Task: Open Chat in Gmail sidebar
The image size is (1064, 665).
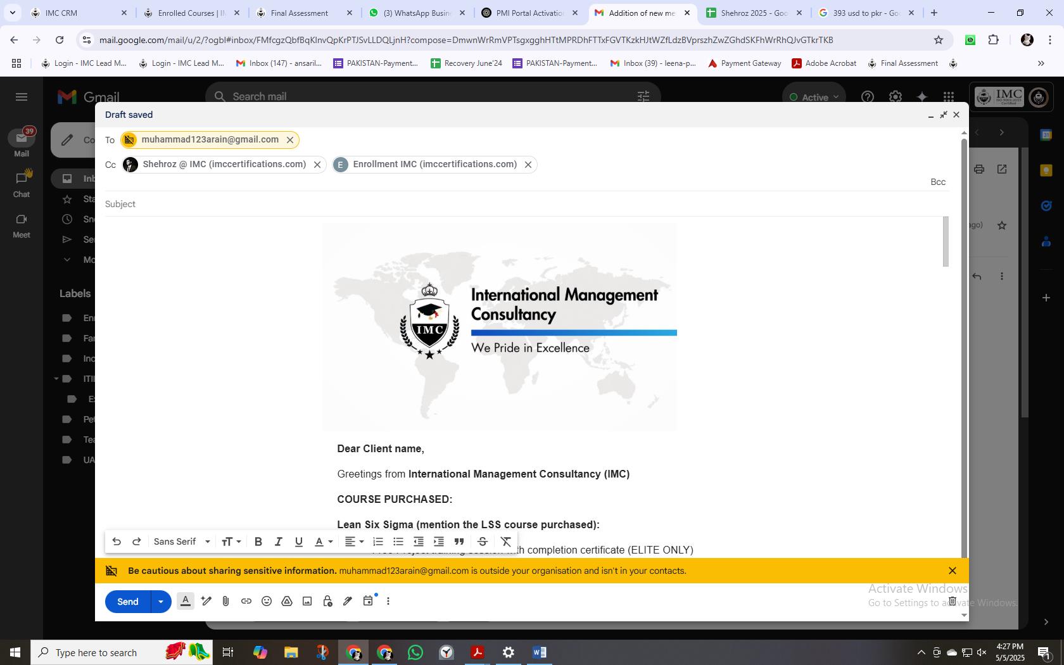Action: [22, 184]
